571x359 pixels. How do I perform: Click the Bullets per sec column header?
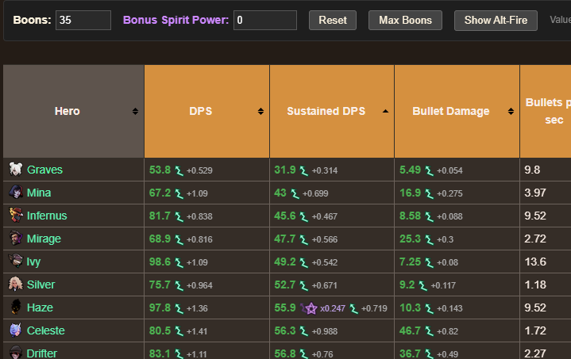[x=546, y=111]
